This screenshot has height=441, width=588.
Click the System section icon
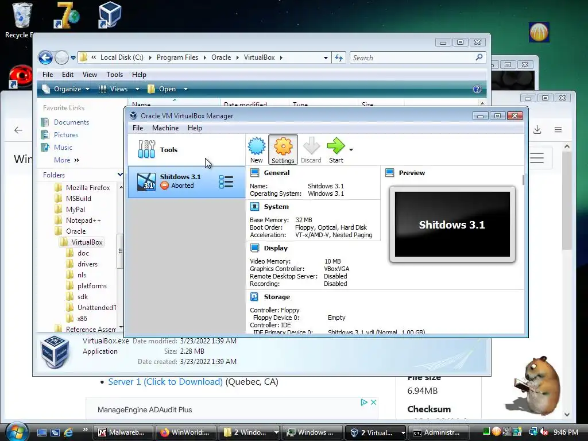pyautogui.click(x=254, y=207)
